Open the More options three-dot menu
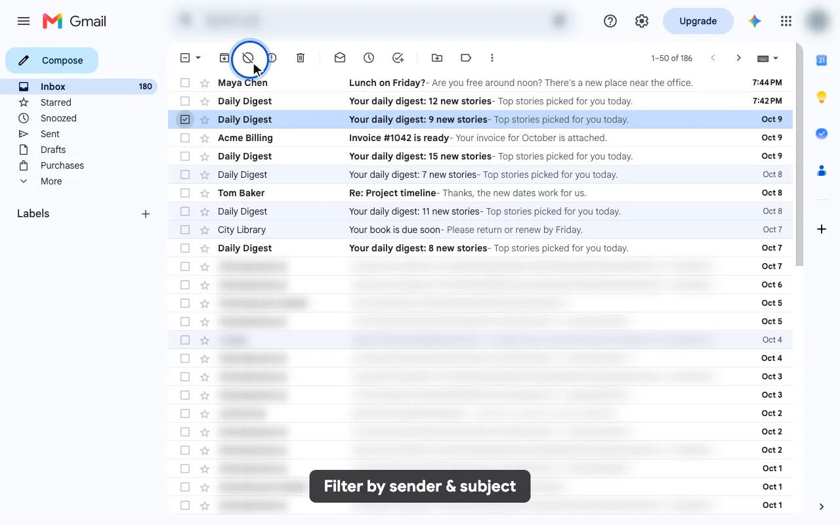 492,58
